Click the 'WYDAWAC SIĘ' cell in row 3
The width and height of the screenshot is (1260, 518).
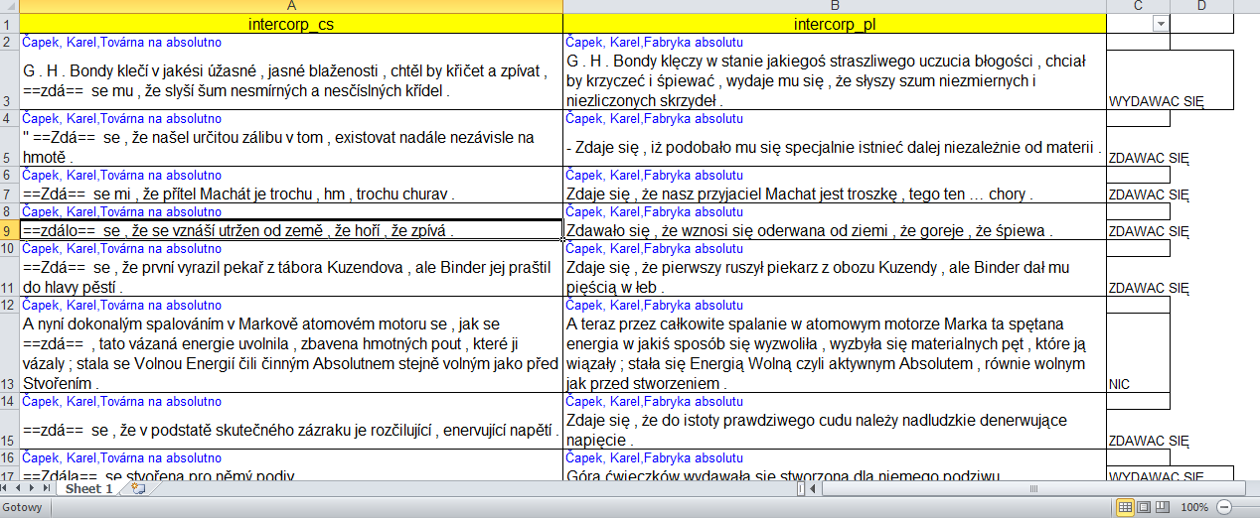coord(1170,80)
